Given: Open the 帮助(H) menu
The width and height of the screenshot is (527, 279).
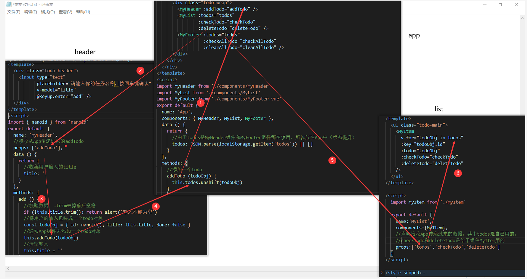Looking at the screenshot, I should point(83,12).
